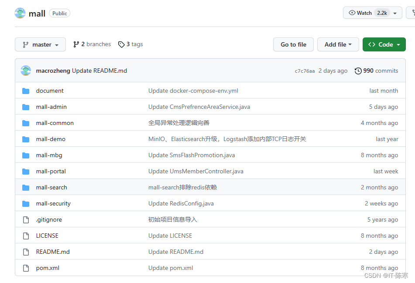415x283 pixels.
Task: Open the document folder
Action: point(50,91)
